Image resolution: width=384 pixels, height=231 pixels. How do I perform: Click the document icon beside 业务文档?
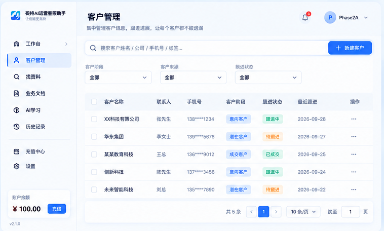[16, 93]
